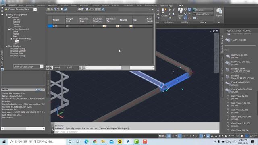The width and height of the screenshot is (258, 145).
Task: Click annotation scale plus icon in status bar
Action: [x=233, y=136]
